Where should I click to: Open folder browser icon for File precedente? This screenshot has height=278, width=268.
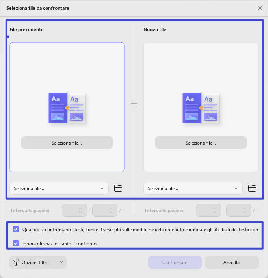[x=118, y=188]
